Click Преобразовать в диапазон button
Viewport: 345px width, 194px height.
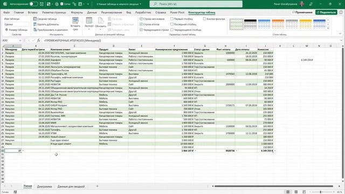[x=51, y=30]
